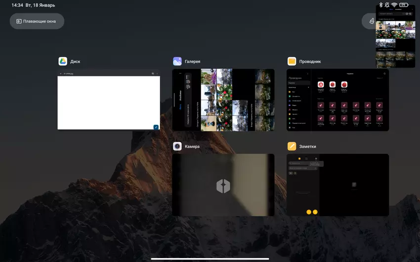This screenshot has height=262, width=420.
Task: Open the File Manager recent app card
Action: pyautogui.click(x=337, y=100)
